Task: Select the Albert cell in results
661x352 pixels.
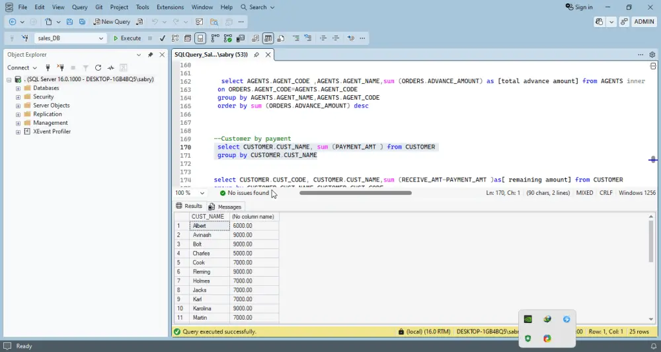Action: tap(210, 226)
